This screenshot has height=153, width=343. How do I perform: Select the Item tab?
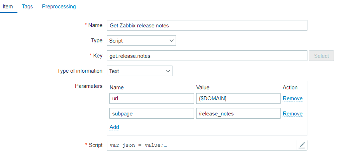8,7
